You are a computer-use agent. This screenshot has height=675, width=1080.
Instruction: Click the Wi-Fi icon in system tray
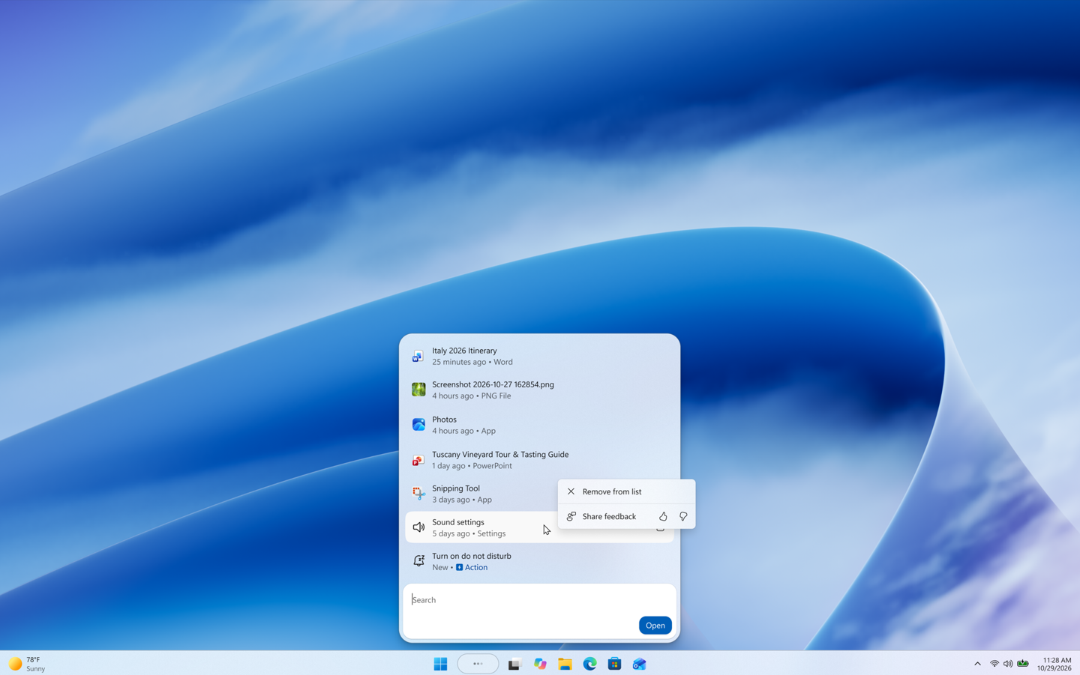[x=994, y=664]
